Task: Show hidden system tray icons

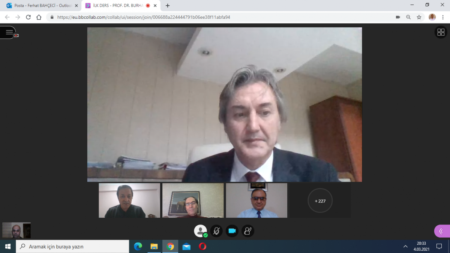Action: tap(405, 247)
